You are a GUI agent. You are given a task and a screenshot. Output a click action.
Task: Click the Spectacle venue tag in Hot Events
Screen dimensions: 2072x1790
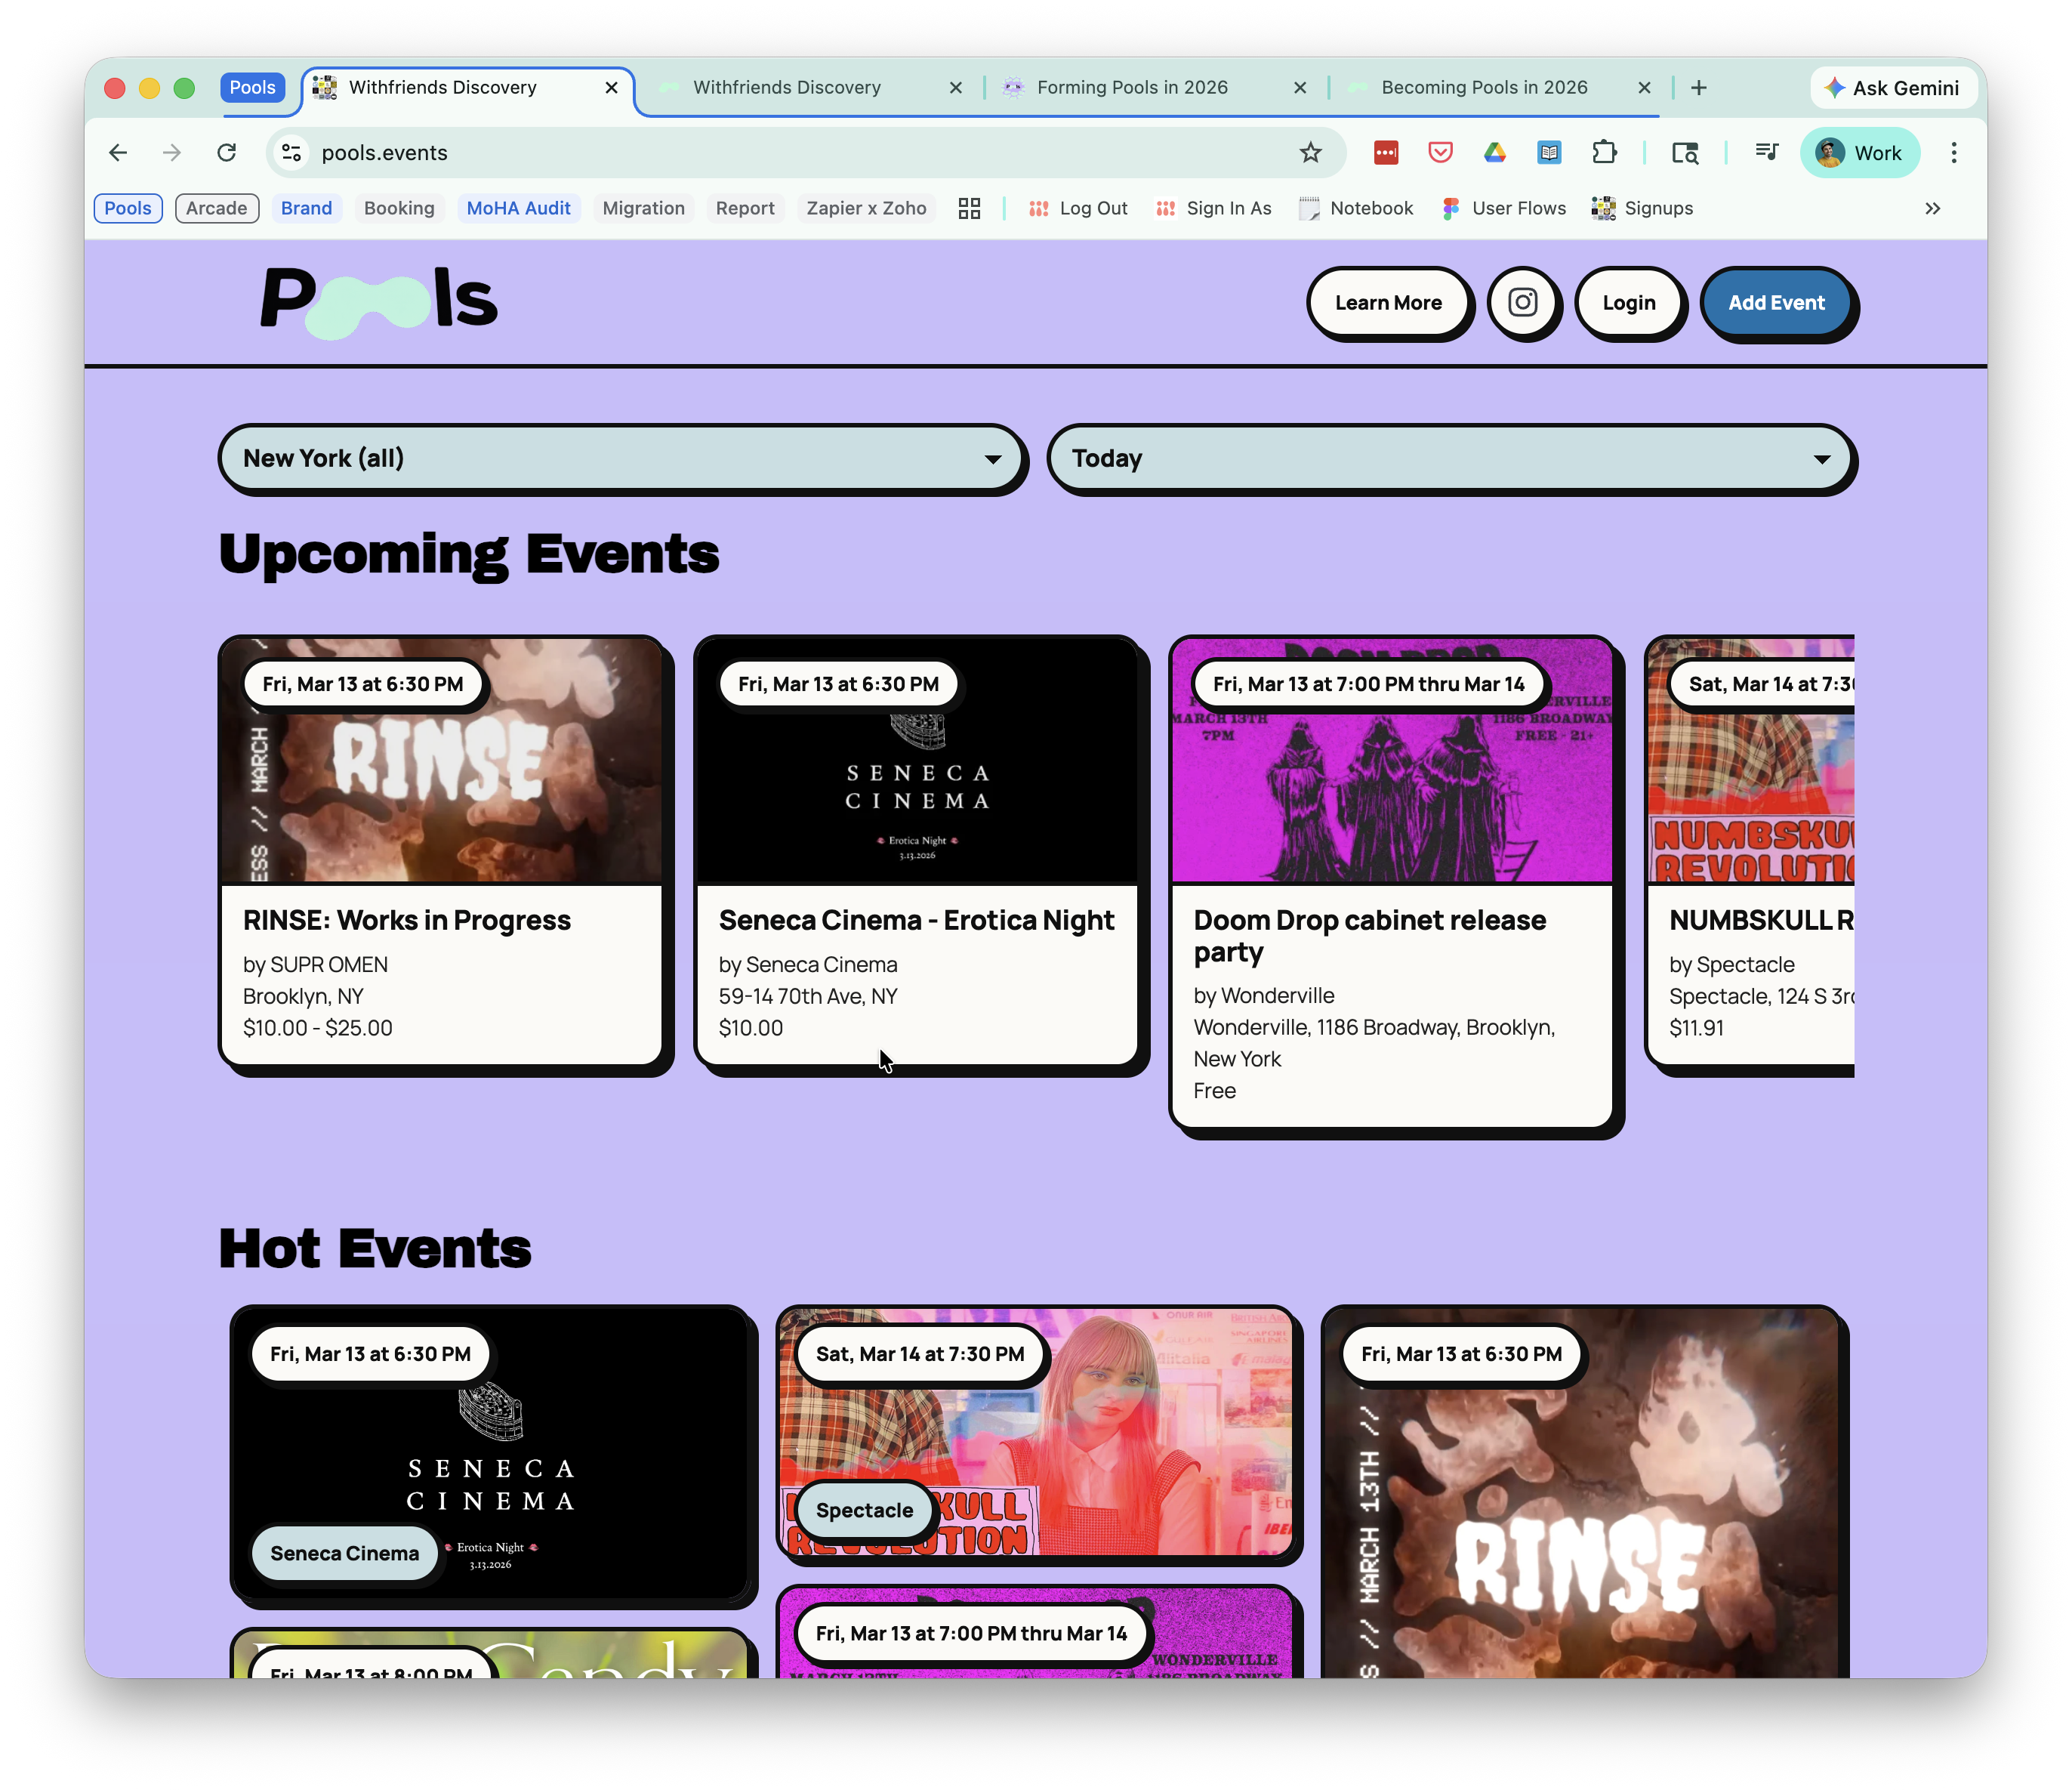point(864,1510)
